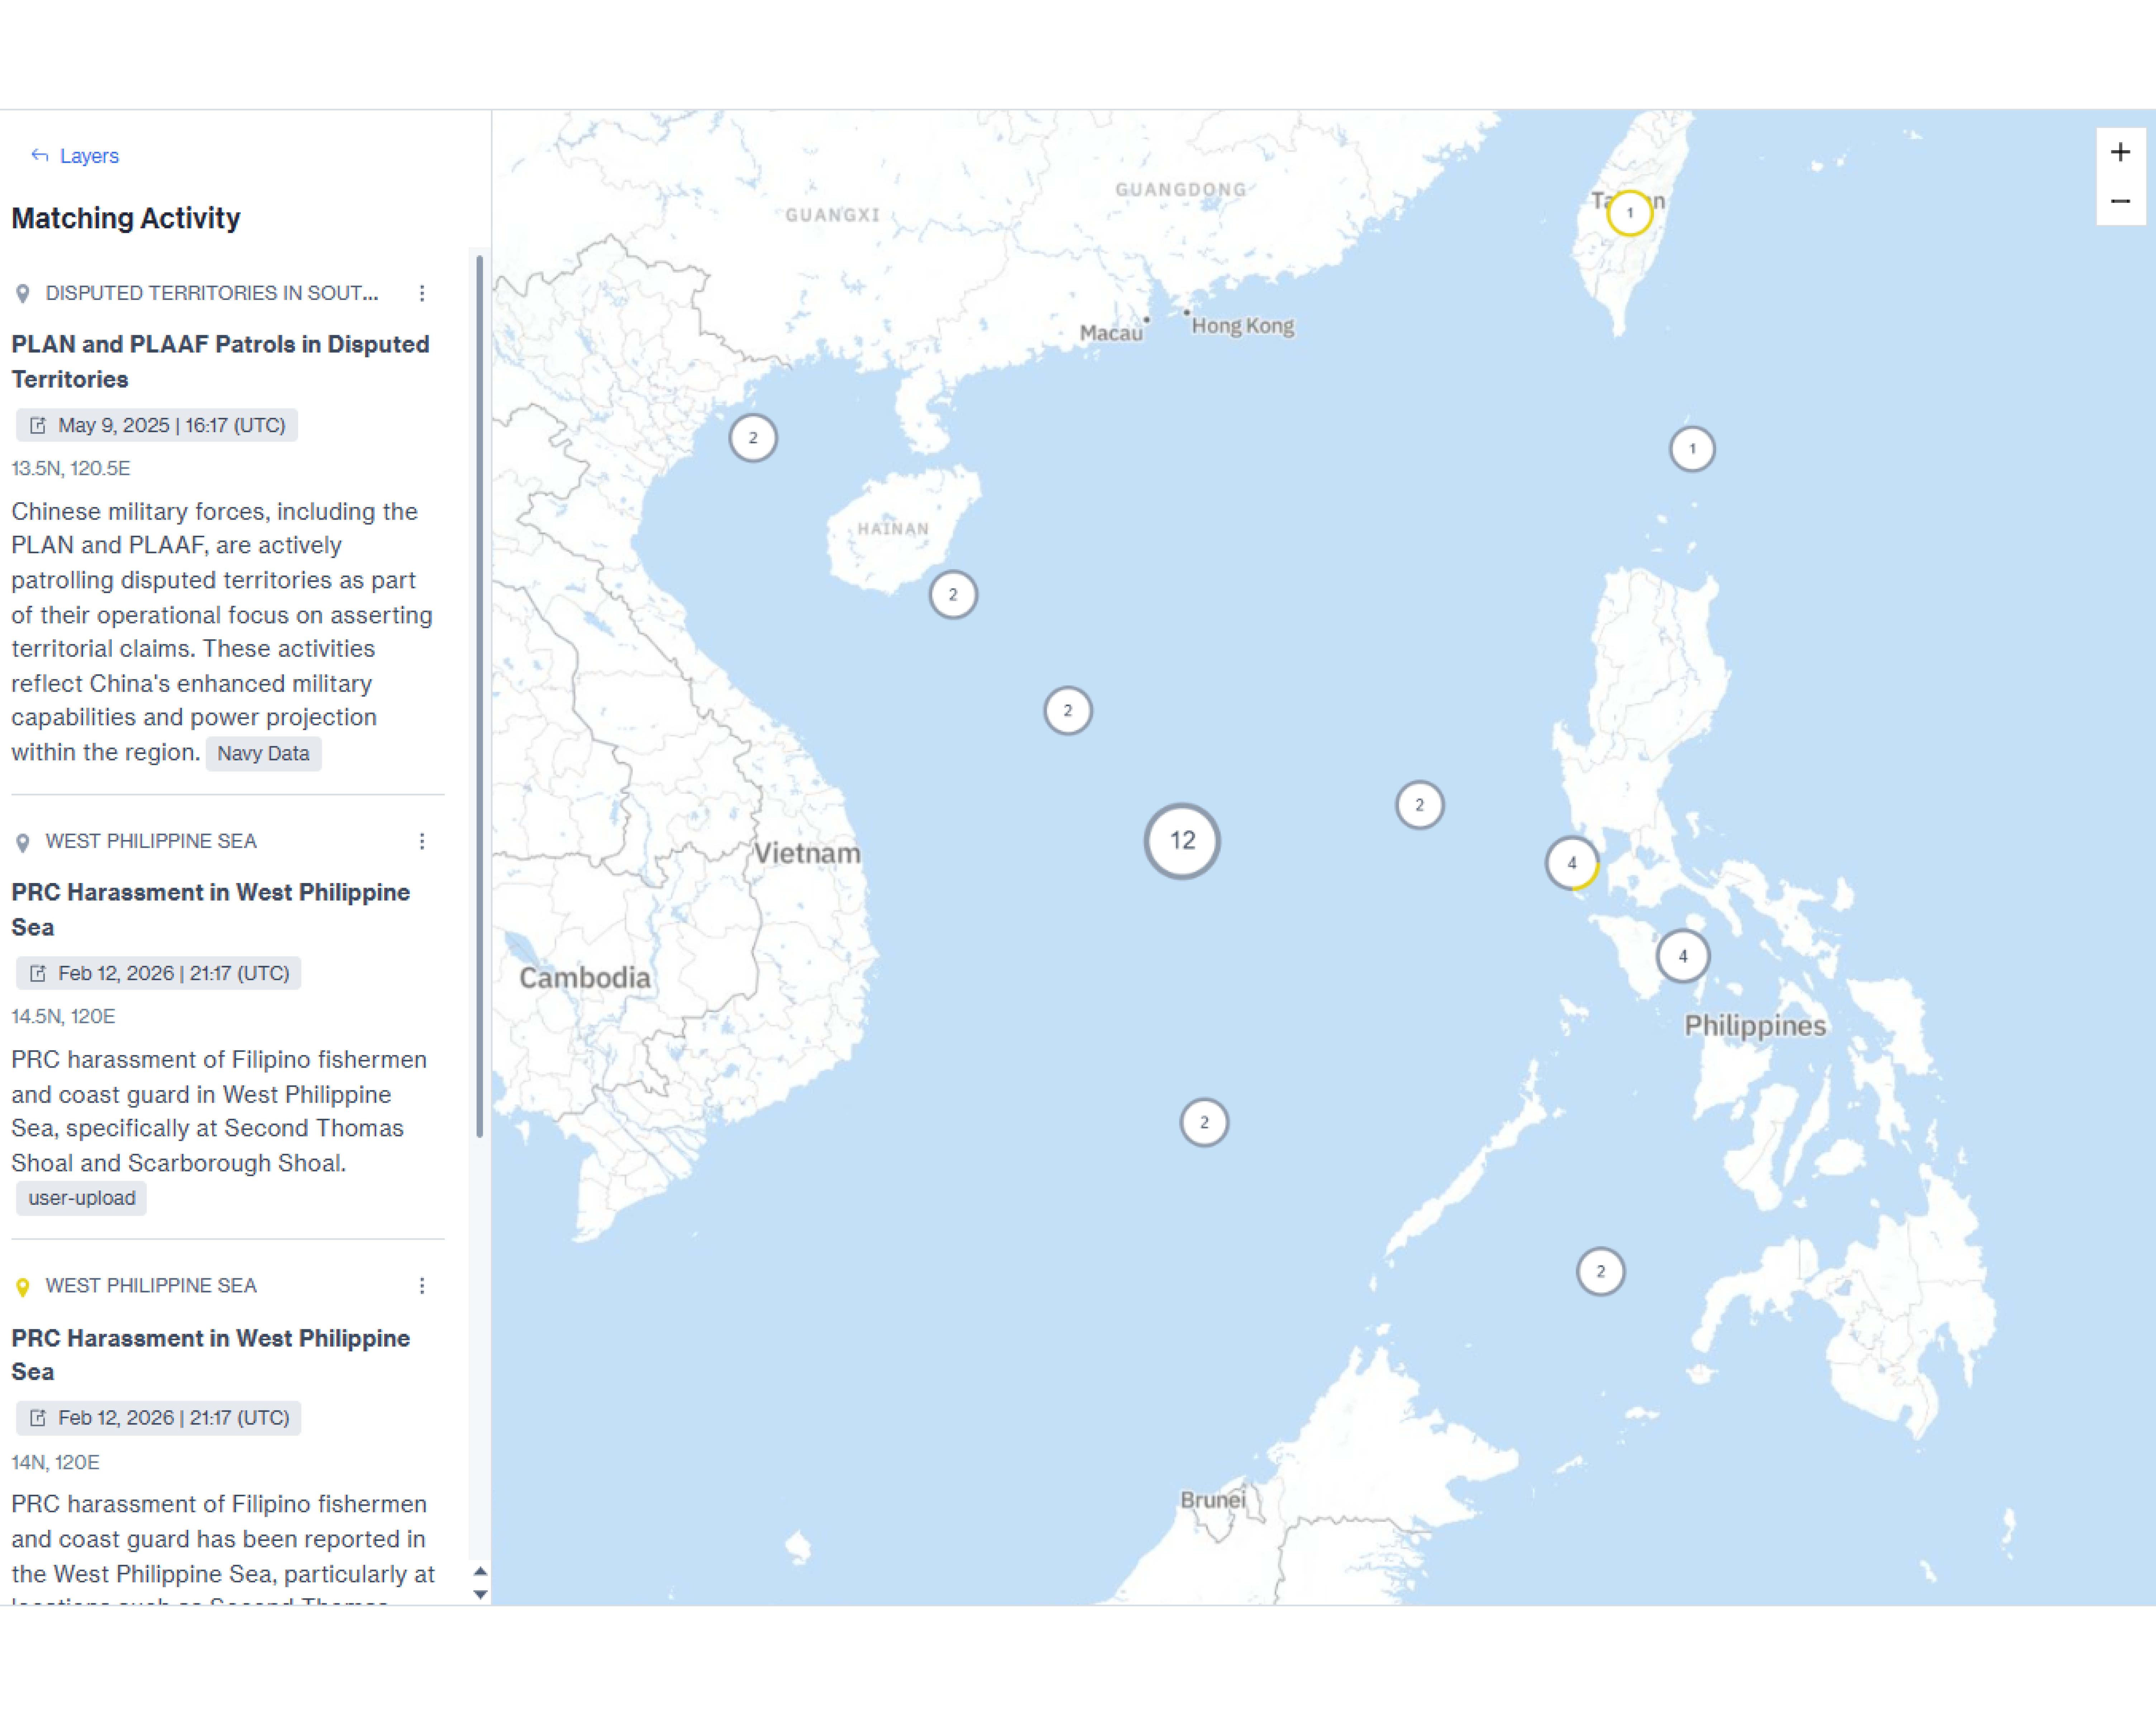
Task: Click the 4 cluster marker near Manila coast
Action: pos(1572,863)
